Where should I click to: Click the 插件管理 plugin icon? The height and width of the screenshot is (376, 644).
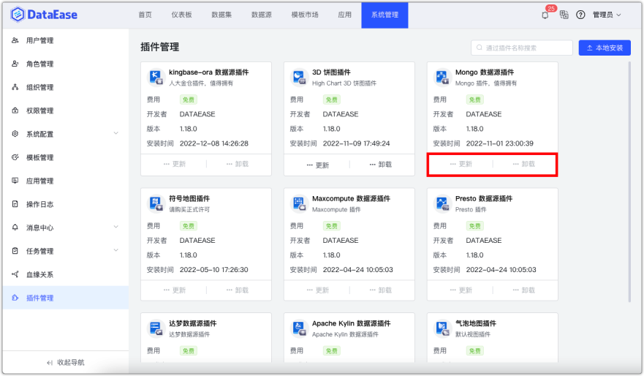(x=15, y=298)
